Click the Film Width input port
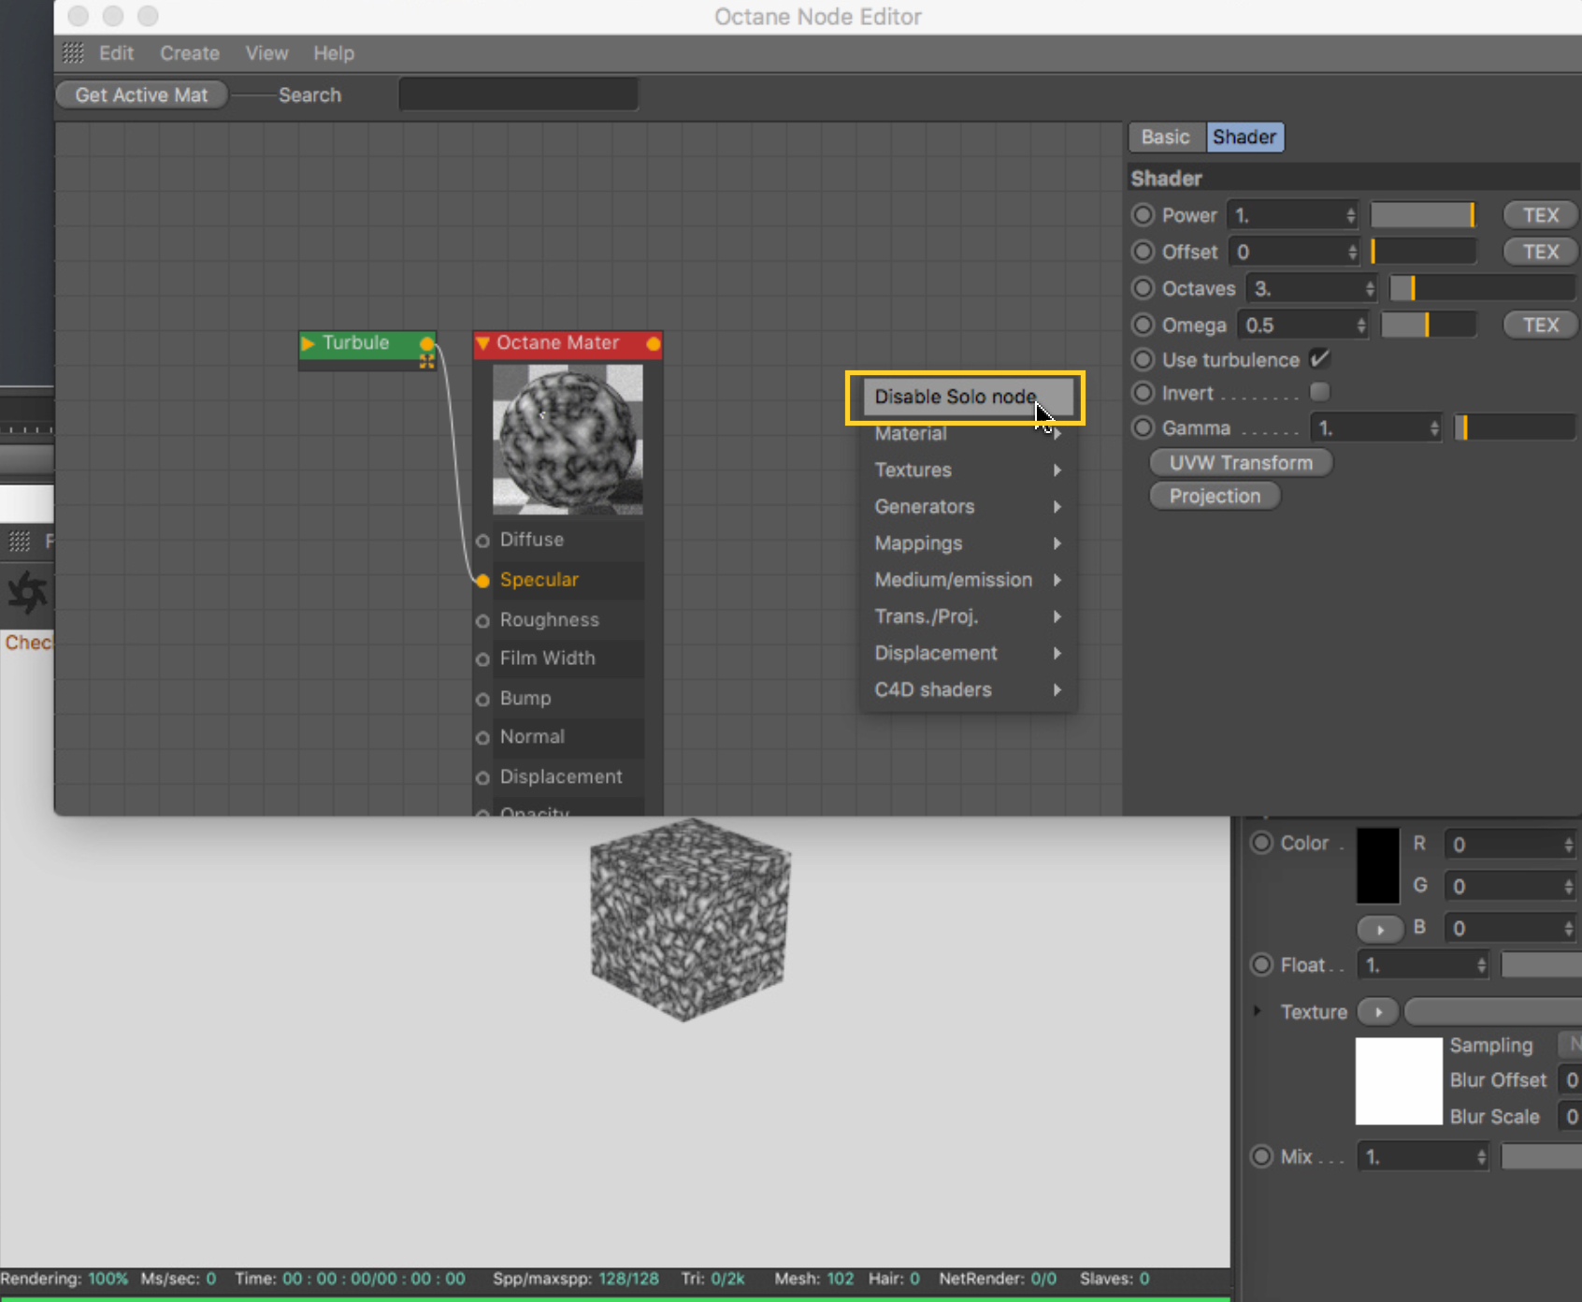Viewport: 1582px width, 1302px height. click(x=482, y=659)
